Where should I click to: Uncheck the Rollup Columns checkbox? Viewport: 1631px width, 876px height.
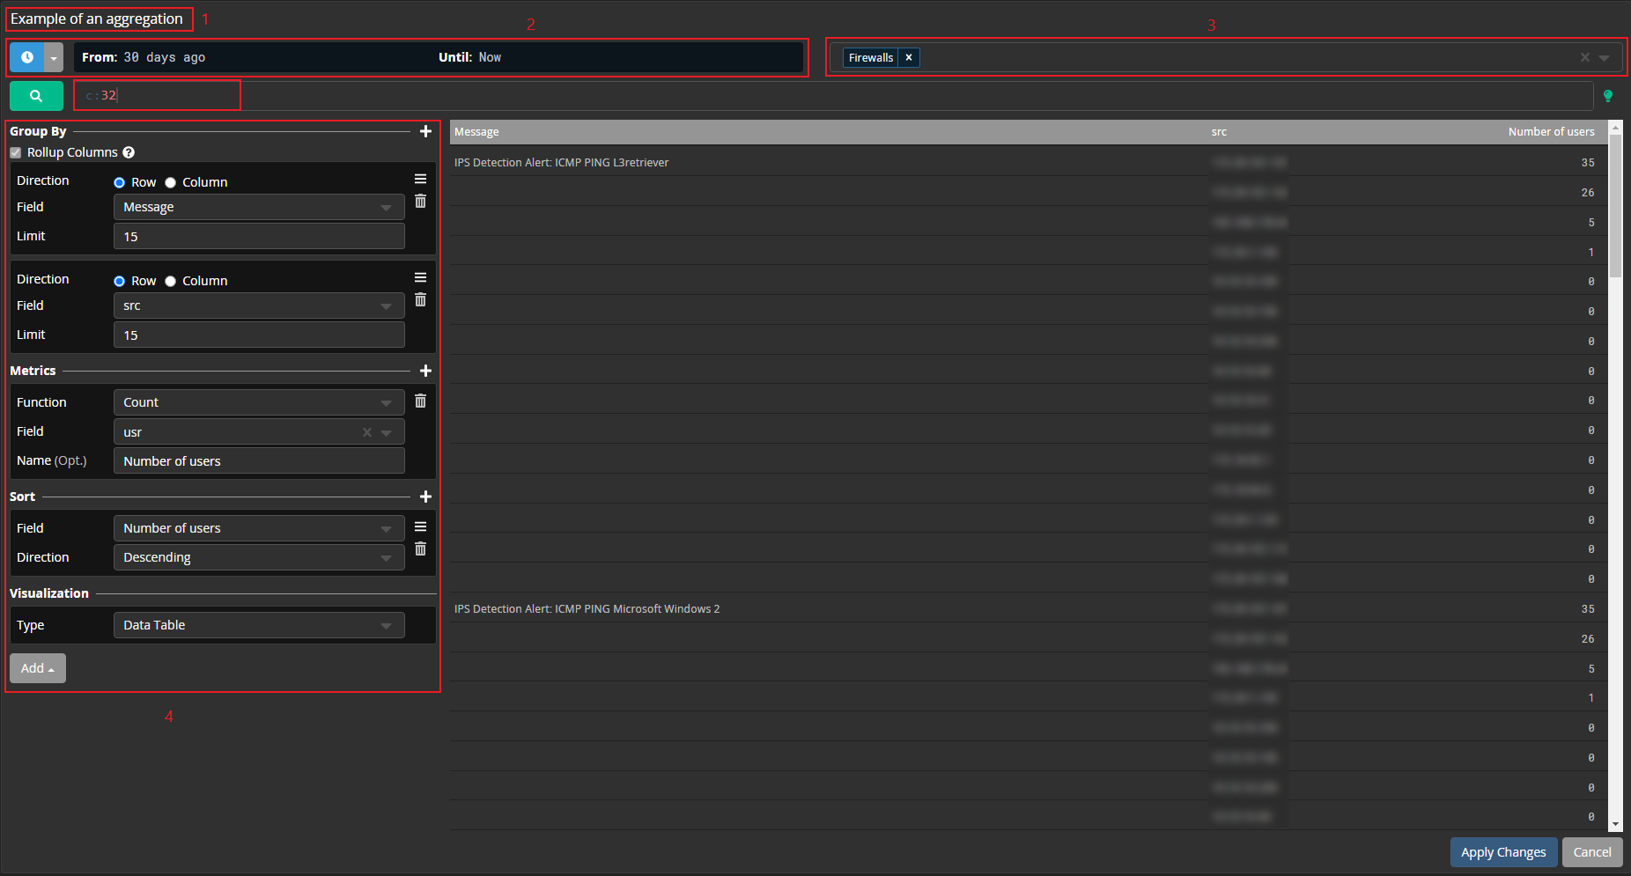coord(16,152)
